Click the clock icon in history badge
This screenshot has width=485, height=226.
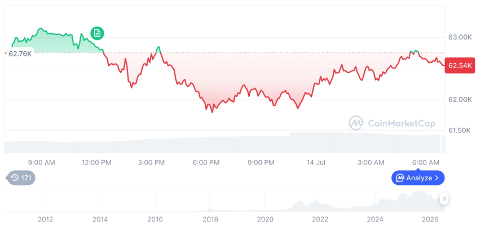(15, 178)
